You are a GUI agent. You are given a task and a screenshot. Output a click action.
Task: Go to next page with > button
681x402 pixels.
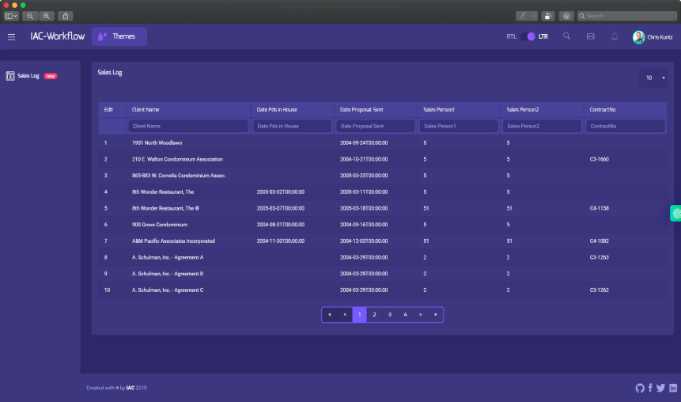pyautogui.click(x=420, y=315)
